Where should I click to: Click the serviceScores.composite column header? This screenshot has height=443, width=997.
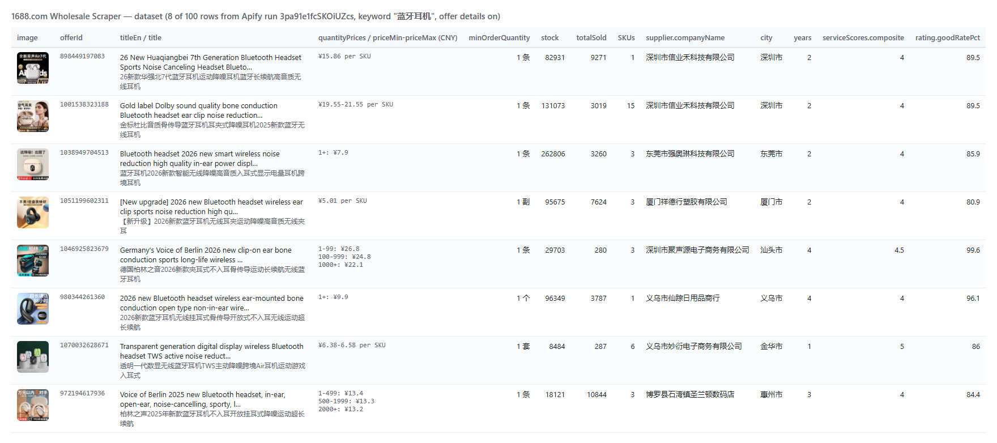(x=863, y=38)
